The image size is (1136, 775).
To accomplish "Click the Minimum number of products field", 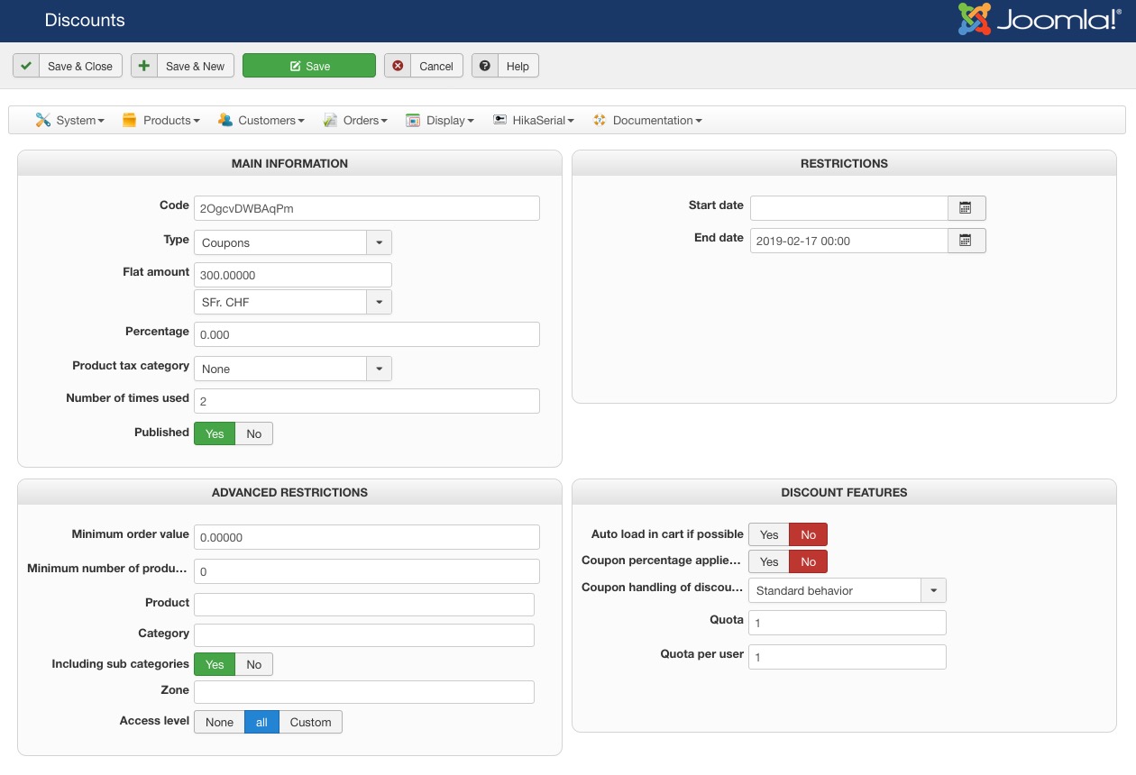I will (367, 571).
